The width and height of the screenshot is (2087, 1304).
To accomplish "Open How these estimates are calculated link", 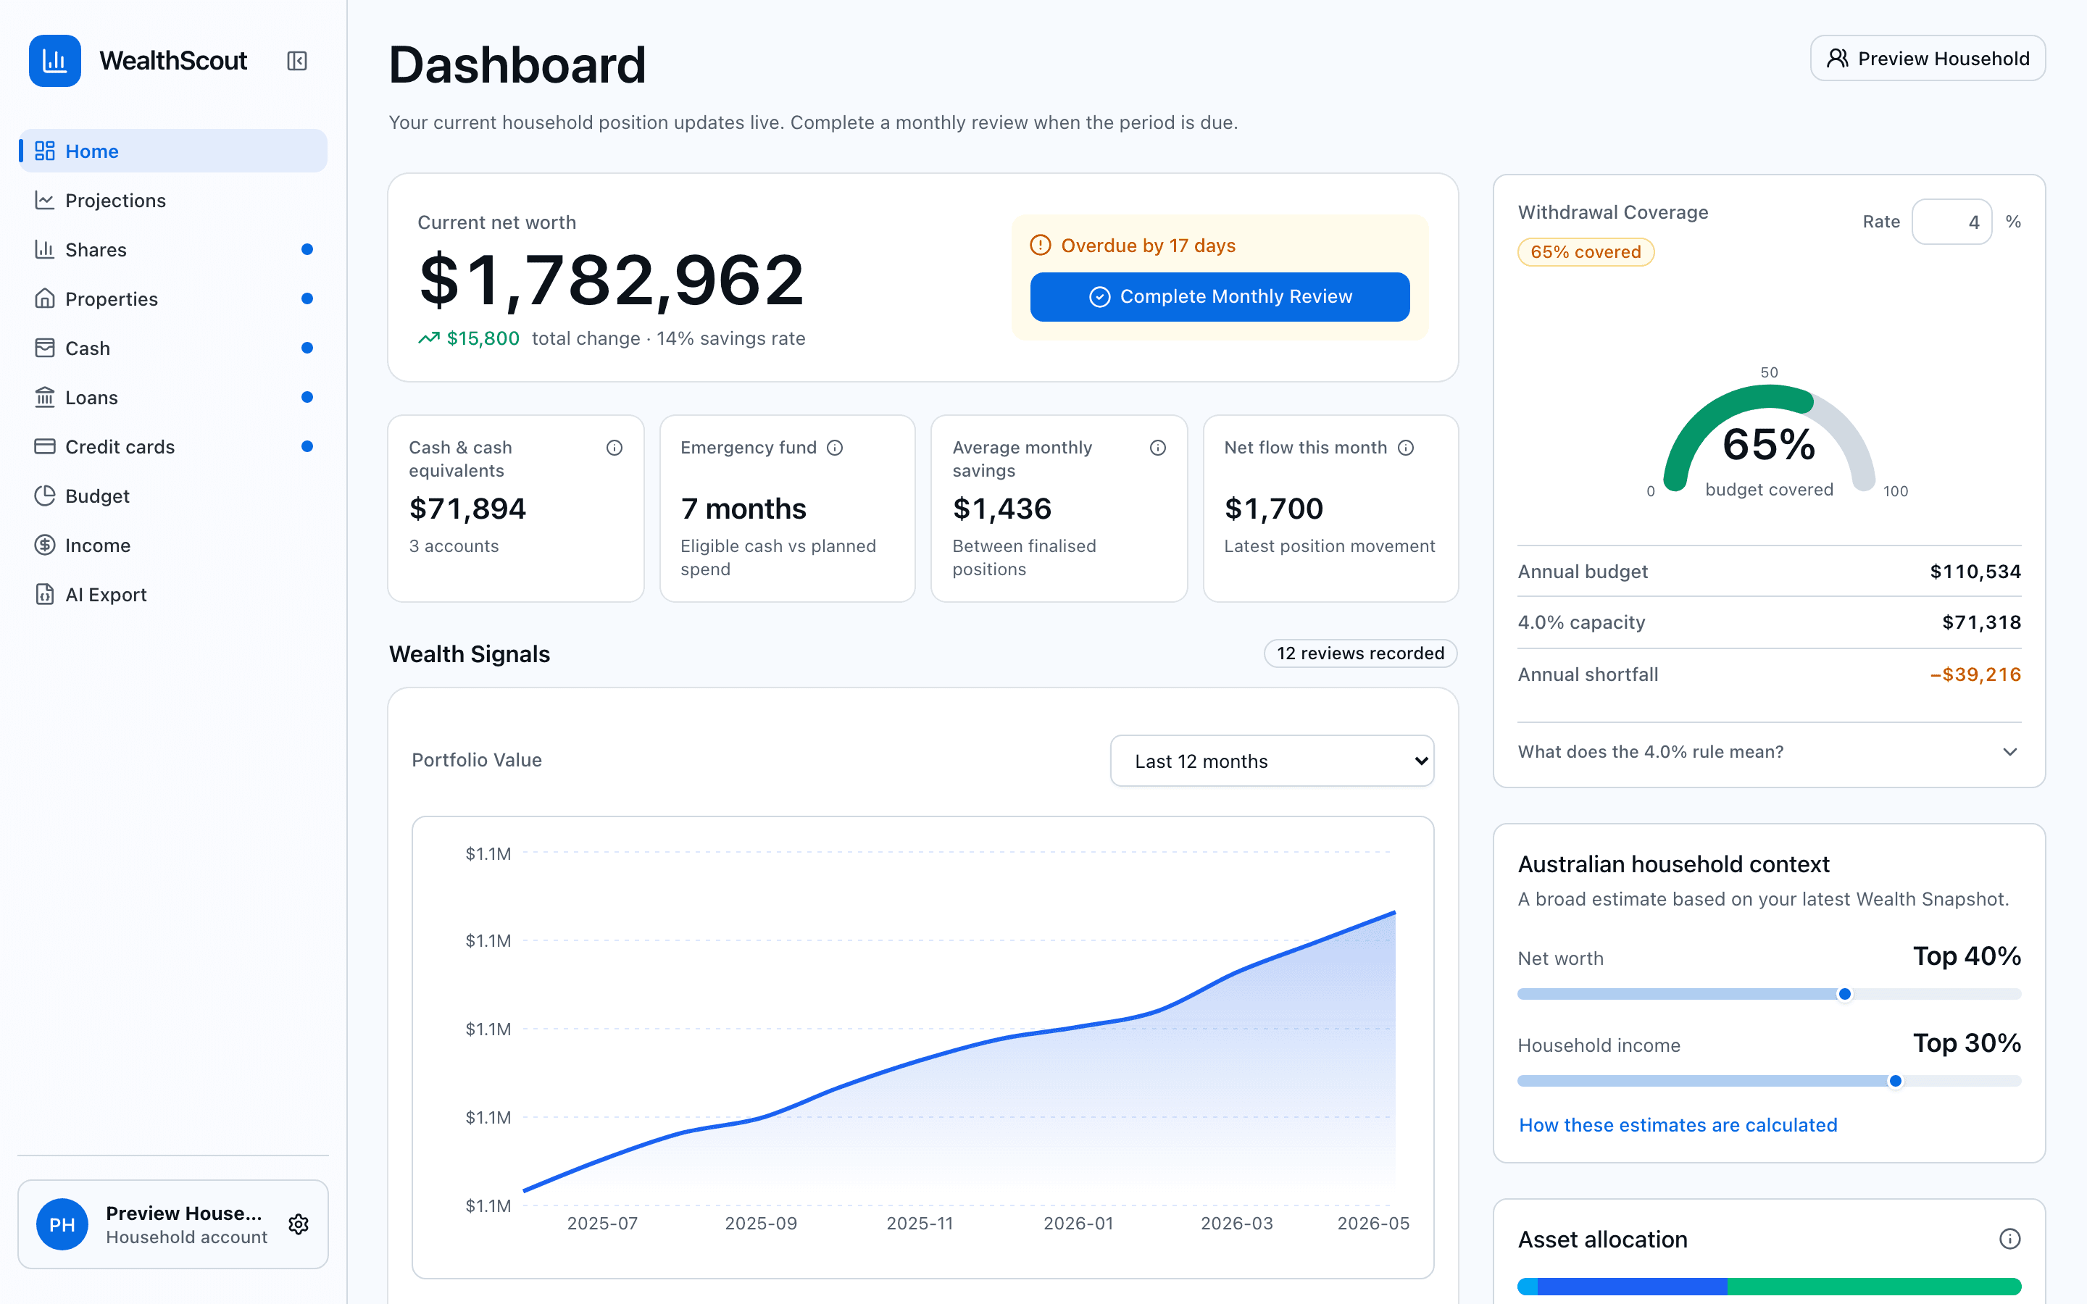I will 1678,1124.
